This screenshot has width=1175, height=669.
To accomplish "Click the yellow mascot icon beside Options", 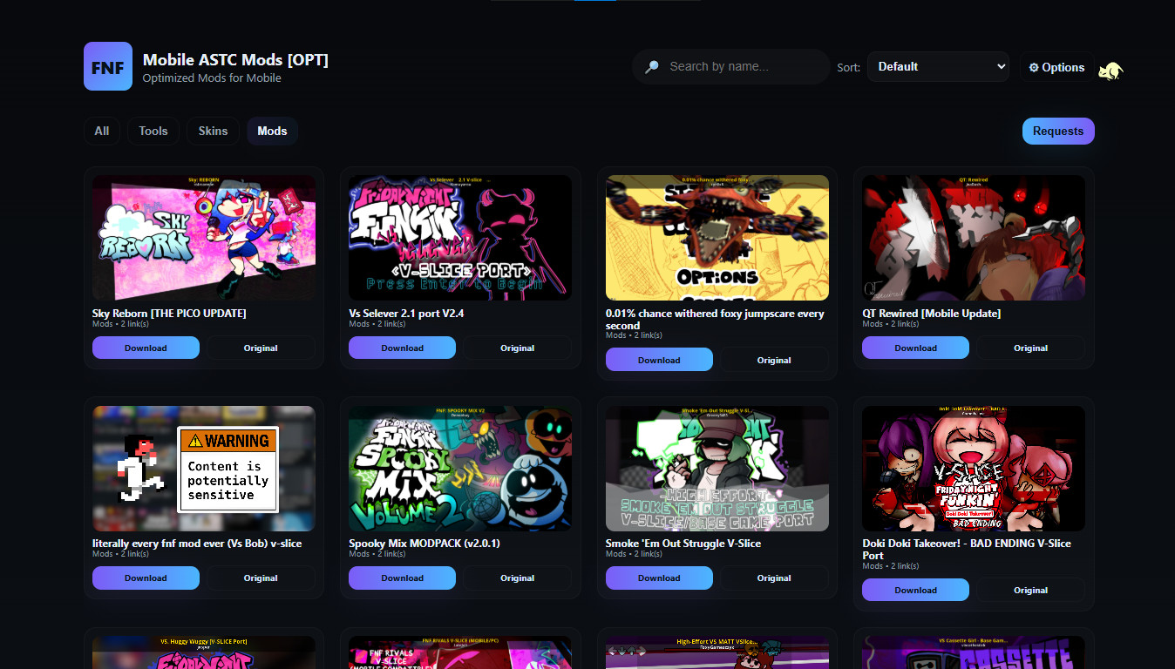I will click(x=1110, y=70).
